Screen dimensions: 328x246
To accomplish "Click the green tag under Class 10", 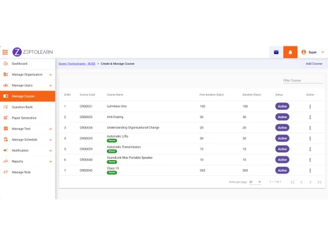I will pyautogui.click(x=112, y=173).
